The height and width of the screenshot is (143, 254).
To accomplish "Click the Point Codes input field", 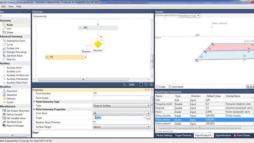I will (x=121, y=98).
